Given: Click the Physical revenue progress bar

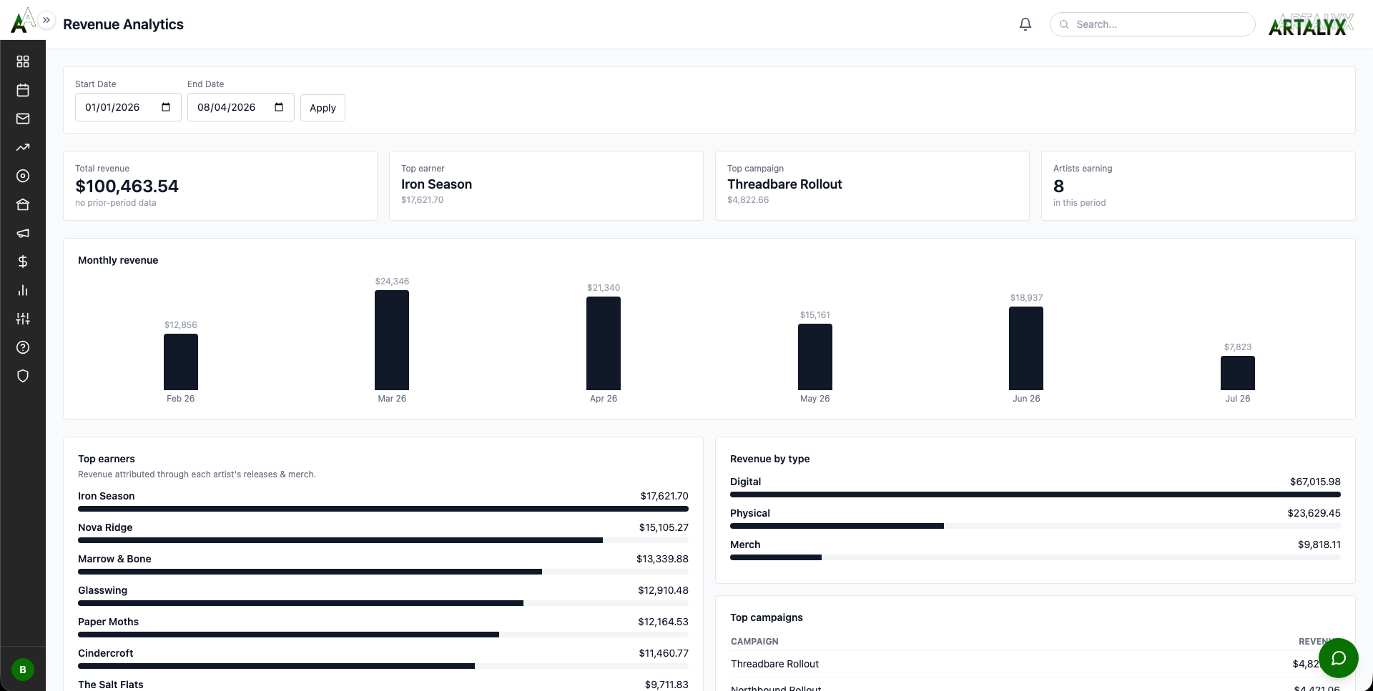Looking at the screenshot, I should coord(1035,526).
